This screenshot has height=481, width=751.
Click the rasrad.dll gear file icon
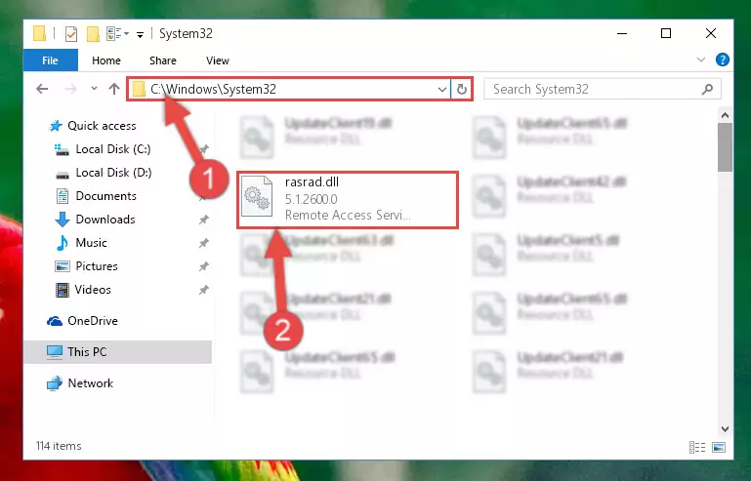coord(257,196)
